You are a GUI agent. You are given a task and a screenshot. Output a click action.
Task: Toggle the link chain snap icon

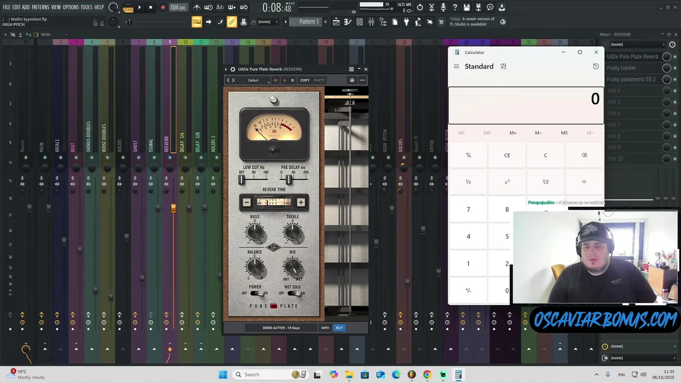(x=231, y=22)
